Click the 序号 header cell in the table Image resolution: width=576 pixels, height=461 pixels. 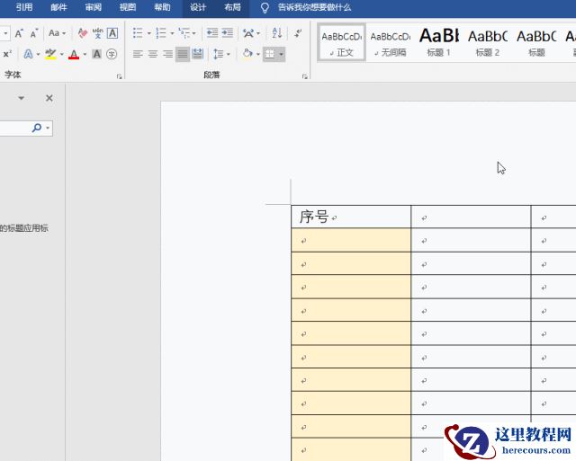point(351,217)
